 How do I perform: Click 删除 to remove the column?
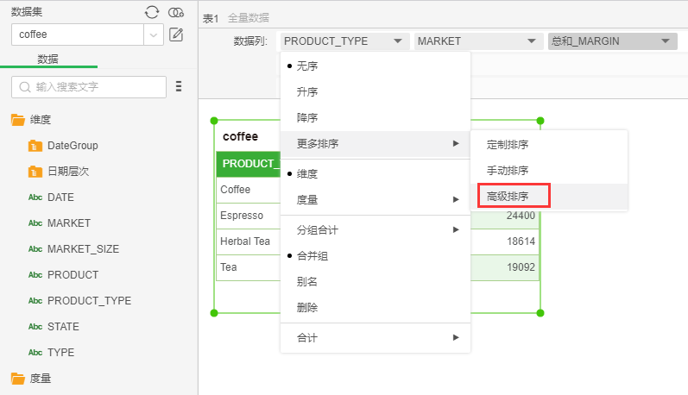pyautogui.click(x=307, y=308)
